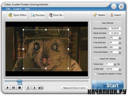Set selection start with left bracket button
128x96 pixels.
[28, 88]
